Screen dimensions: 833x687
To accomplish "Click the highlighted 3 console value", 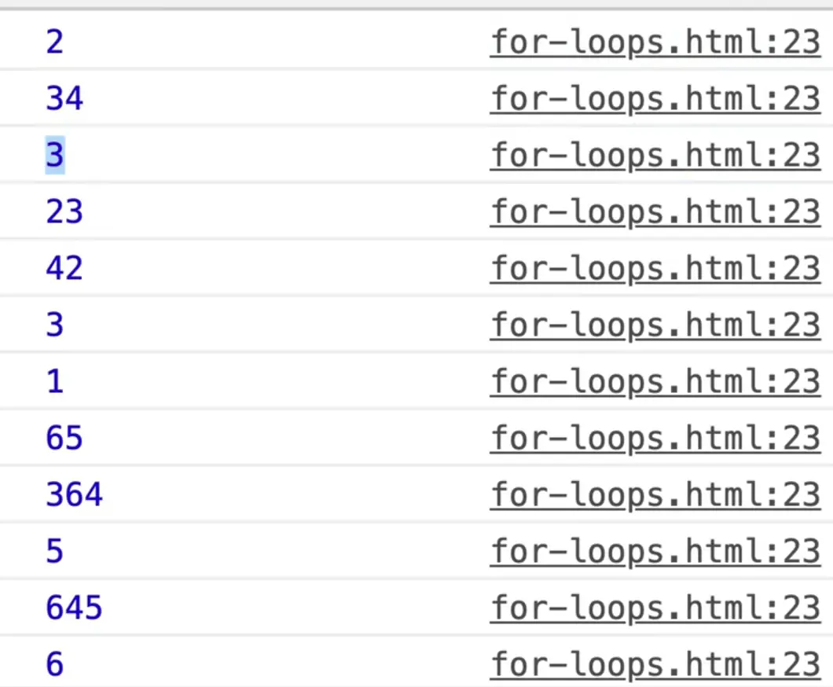I will click(x=54, y=156).
